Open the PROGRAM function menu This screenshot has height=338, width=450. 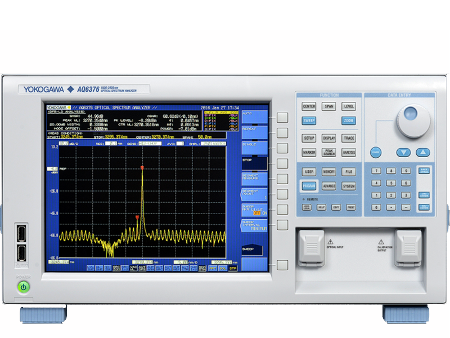point(309,186)
